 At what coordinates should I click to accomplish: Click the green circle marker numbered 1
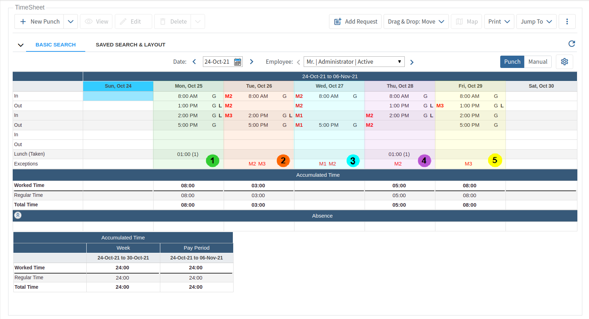pyautogui.click(x=212, y=161)
